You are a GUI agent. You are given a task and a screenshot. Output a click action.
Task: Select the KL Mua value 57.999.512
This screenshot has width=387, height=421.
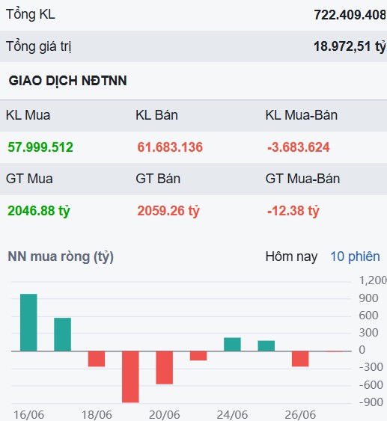(40, 147)
